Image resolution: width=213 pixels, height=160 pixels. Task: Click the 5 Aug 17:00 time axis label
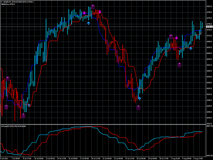[198, 159]
